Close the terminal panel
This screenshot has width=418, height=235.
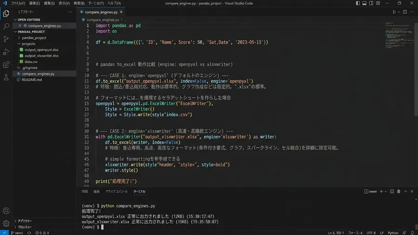pyautogui.click(x=412, y=191)
